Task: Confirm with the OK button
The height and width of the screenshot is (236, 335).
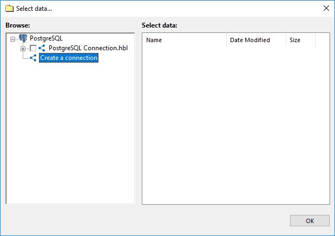Action: pyautogui.click(x=310, y=221)
